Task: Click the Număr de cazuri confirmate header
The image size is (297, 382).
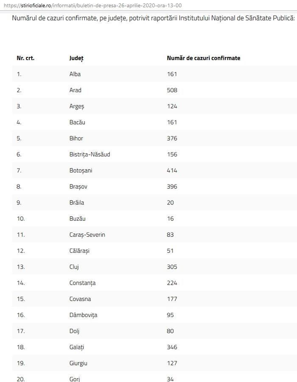Action: coord(204,58)
